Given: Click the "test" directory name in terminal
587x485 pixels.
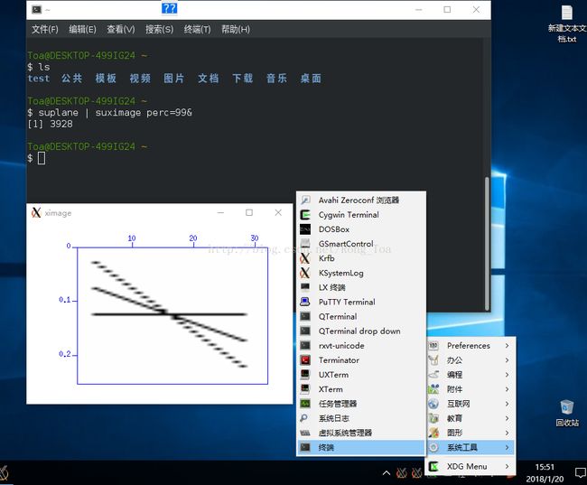Looking at the screenshot, I should [39, 79].
